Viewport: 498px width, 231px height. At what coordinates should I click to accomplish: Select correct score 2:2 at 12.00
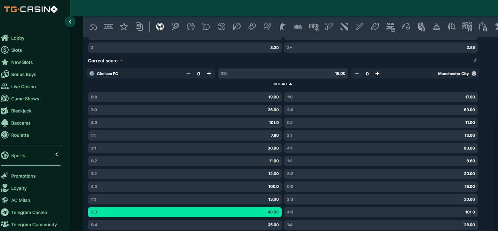(185, 174)
